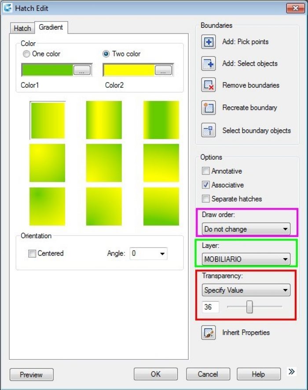Choose the center-yellow cylindrical gradient thumbnail
Image resolution: width=308 pixels, height=390 pixels.
click(x=104, y=120)
